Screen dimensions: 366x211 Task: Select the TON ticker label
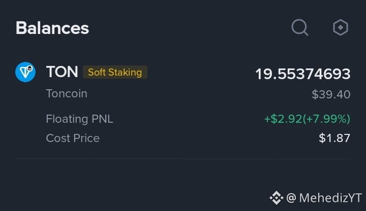62,72
